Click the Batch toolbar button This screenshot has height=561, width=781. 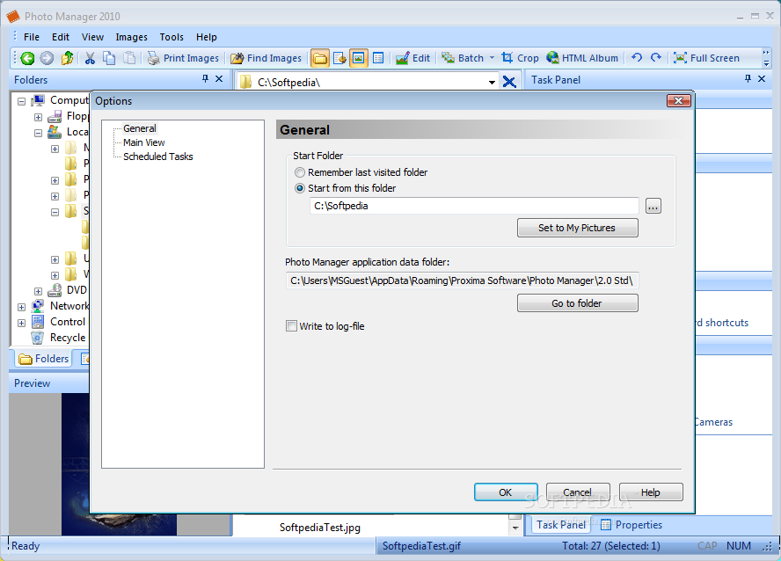[463, 58]
